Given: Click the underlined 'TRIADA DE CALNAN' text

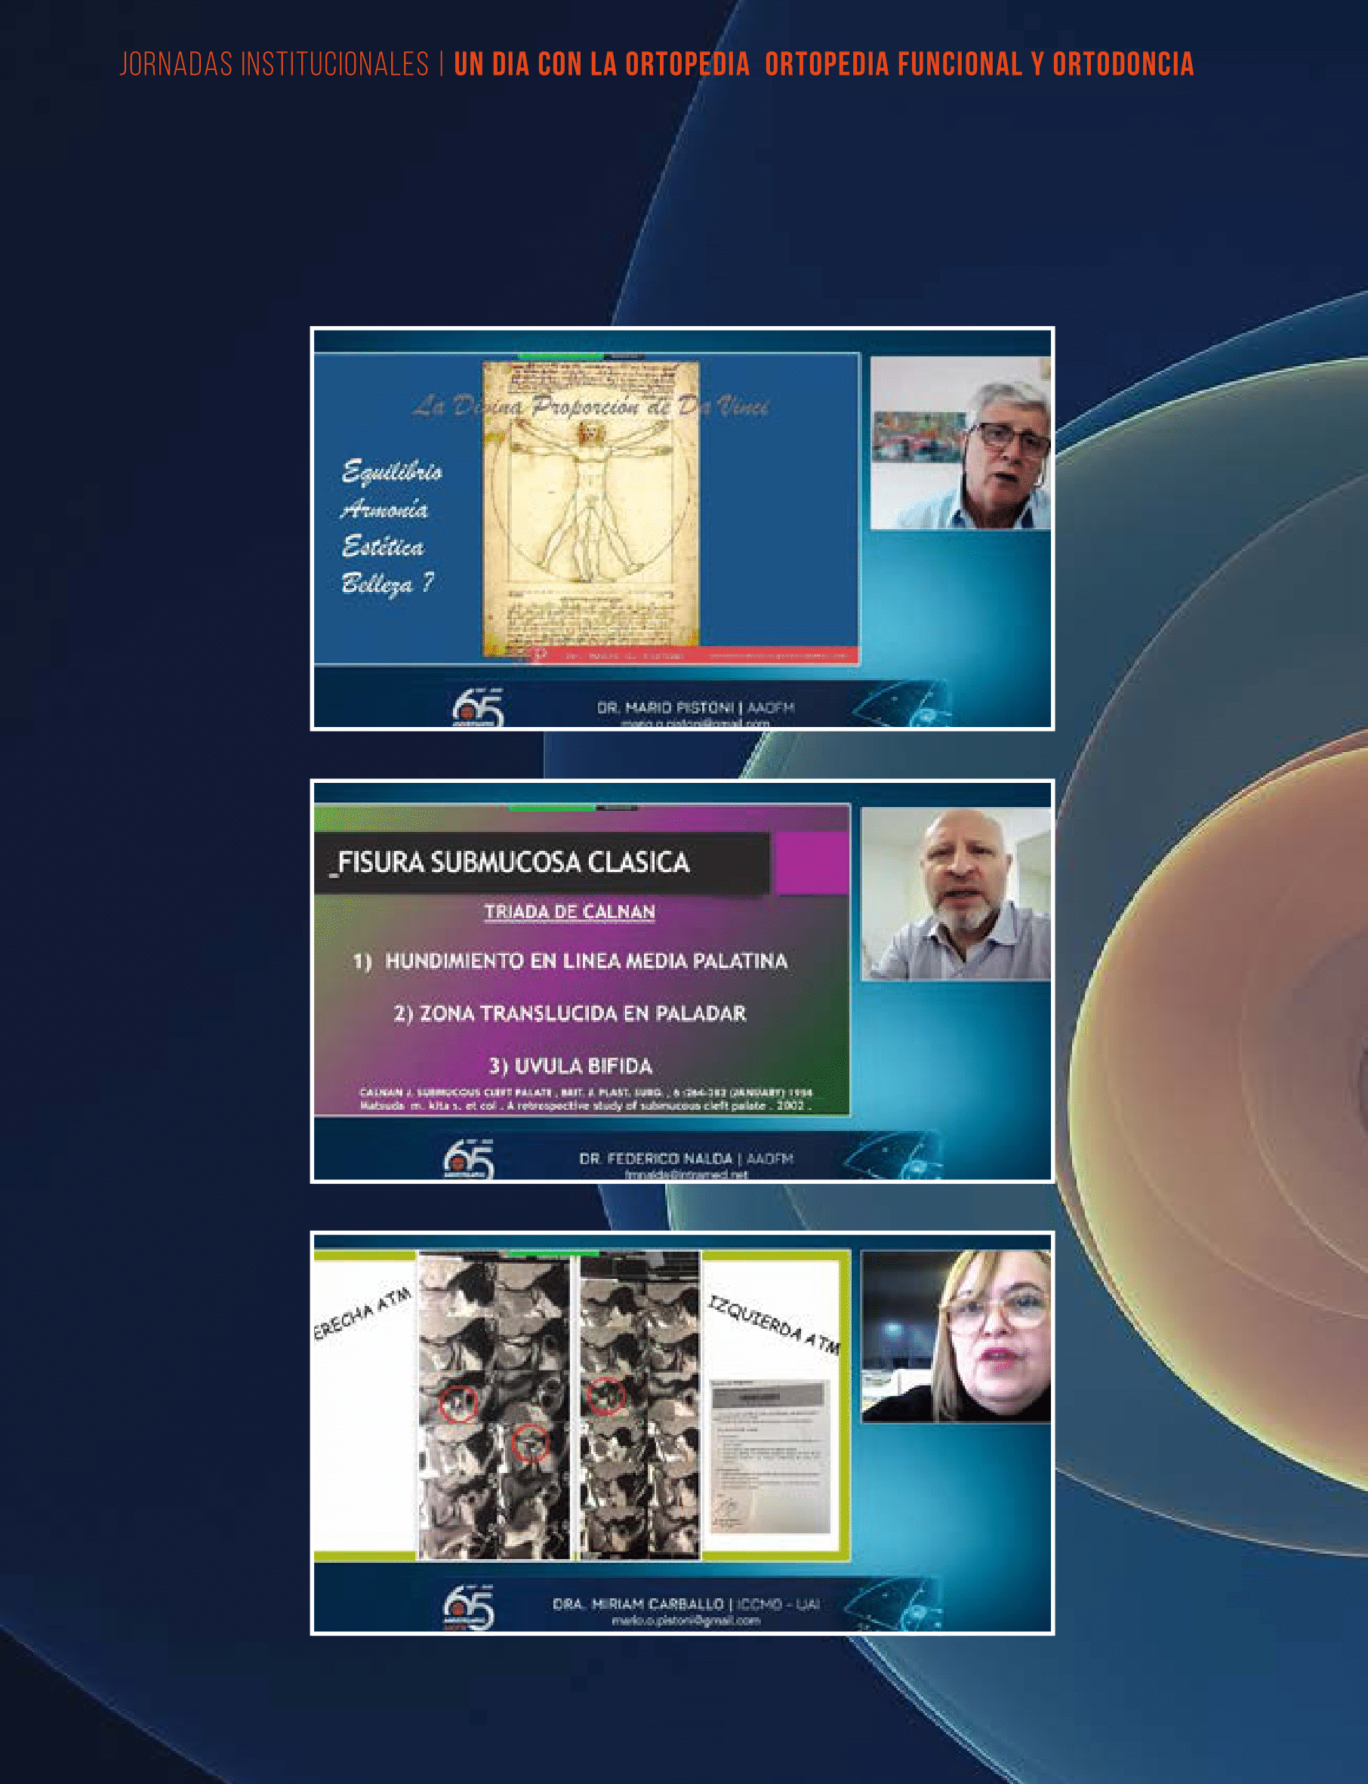Looking at the screenshot, I should pyautogui.click(x=569, y=912).
